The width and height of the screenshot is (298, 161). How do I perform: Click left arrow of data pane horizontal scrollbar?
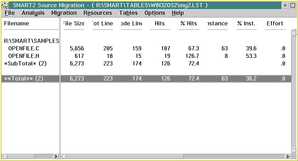(64, 157)
